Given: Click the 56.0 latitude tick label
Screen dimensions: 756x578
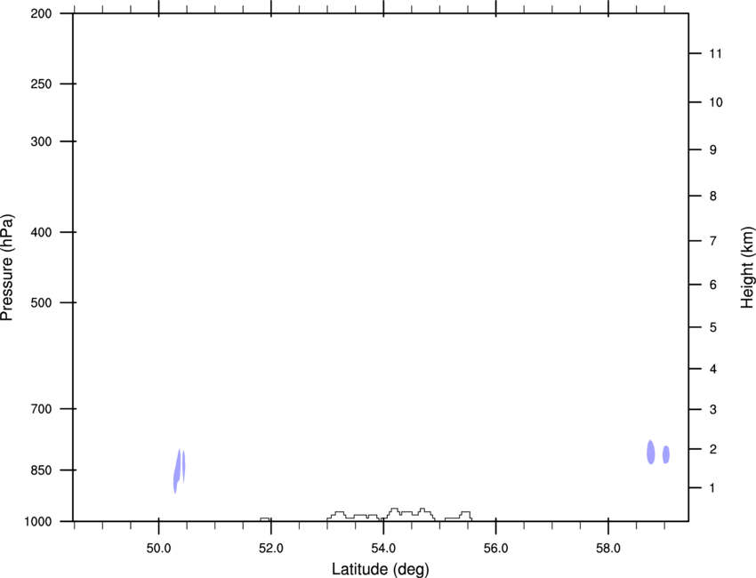Looking at the screenshot, I should coord(495,549).
